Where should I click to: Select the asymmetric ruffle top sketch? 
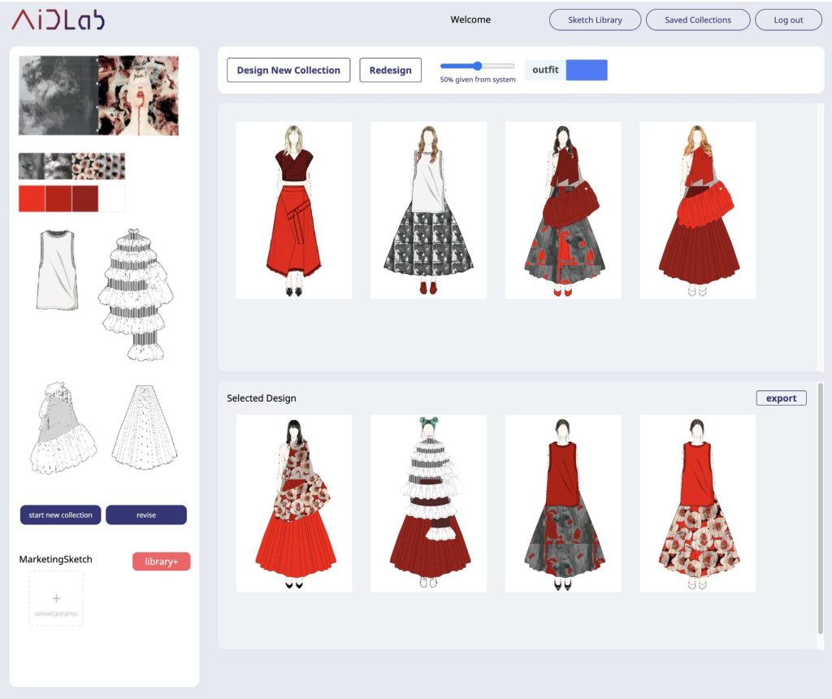coord(63,427)
